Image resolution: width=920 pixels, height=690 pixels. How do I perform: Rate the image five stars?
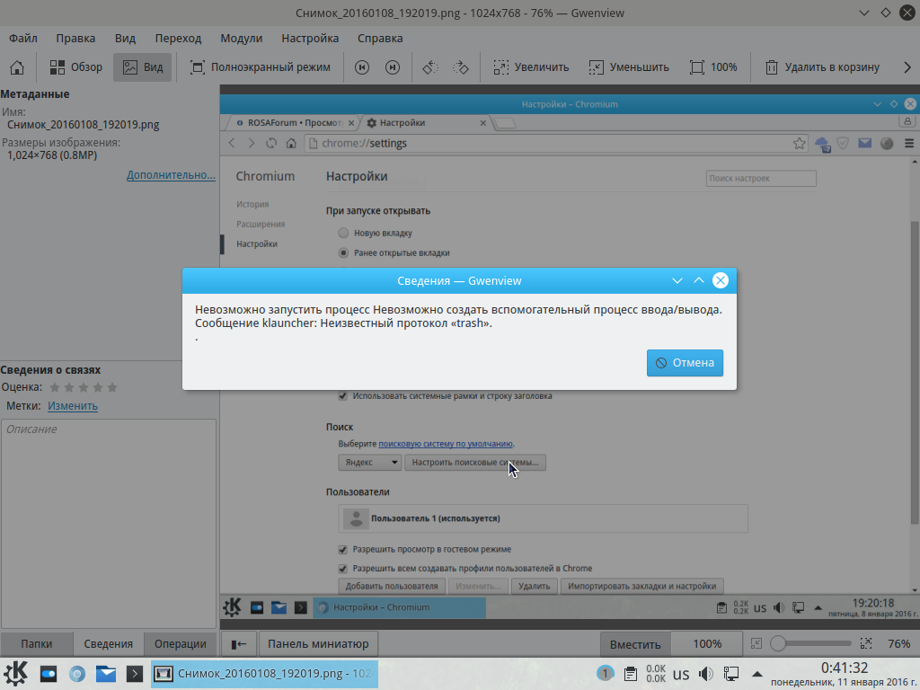pos(112,387)
